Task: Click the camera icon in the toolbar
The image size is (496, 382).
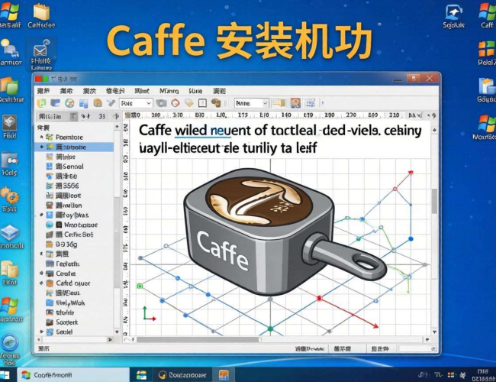Action: click(x=161, y=103)
